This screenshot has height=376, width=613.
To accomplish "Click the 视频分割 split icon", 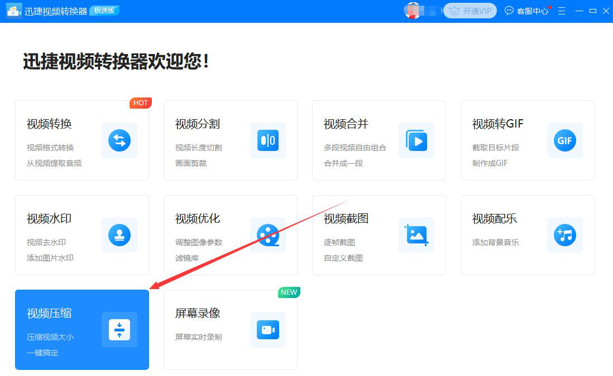I will (x=268, y=140).
